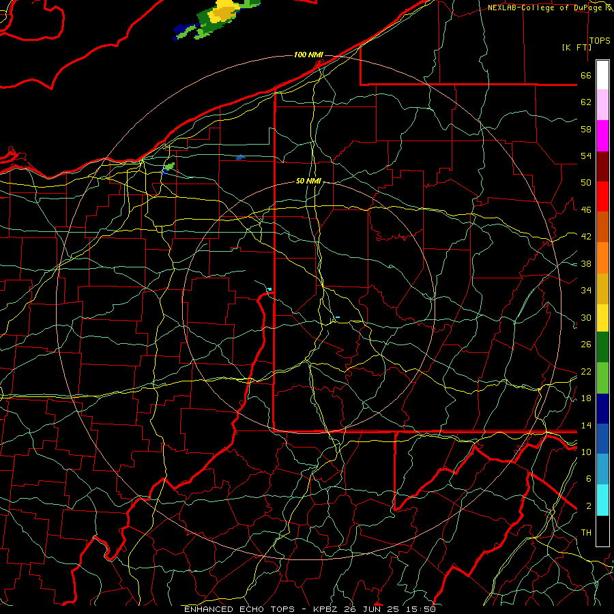Click the legend value 26
The width and height of the screenshot is (614, 614).
pos(586,345)
